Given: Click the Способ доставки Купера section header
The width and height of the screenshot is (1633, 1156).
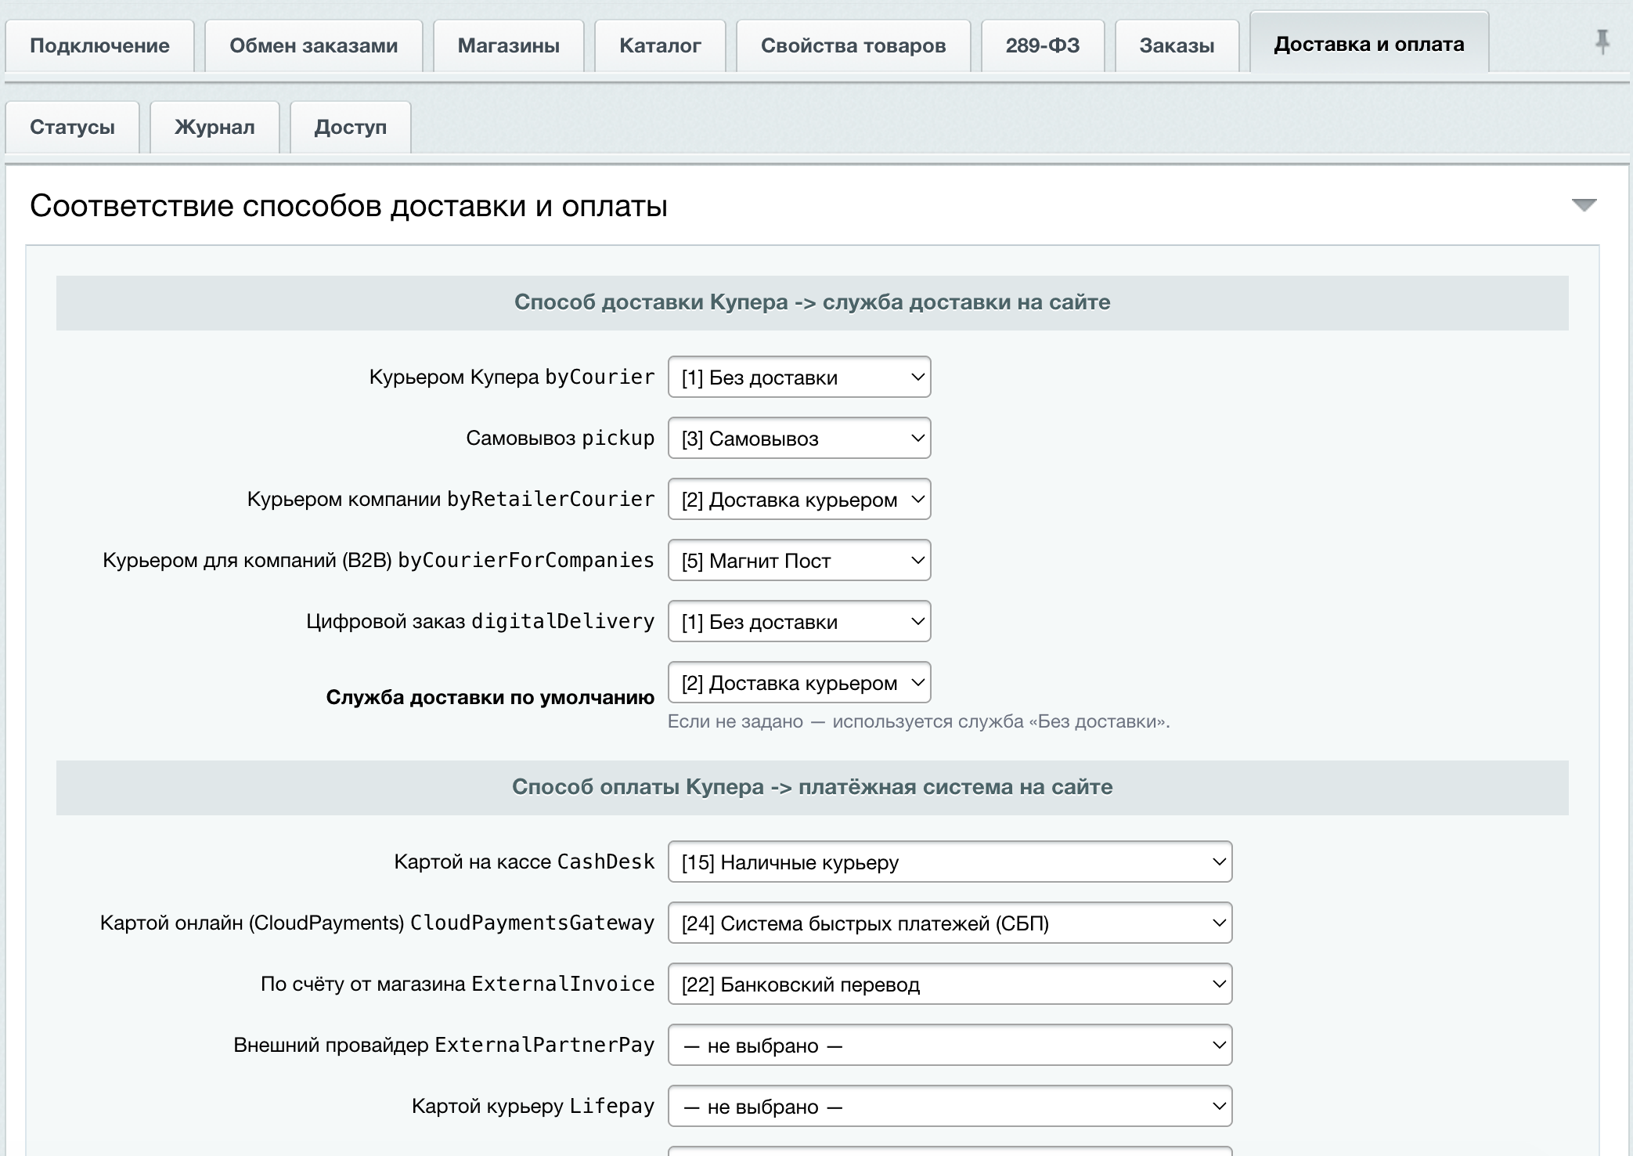Looking at the screenshot, I should (813, 302).
